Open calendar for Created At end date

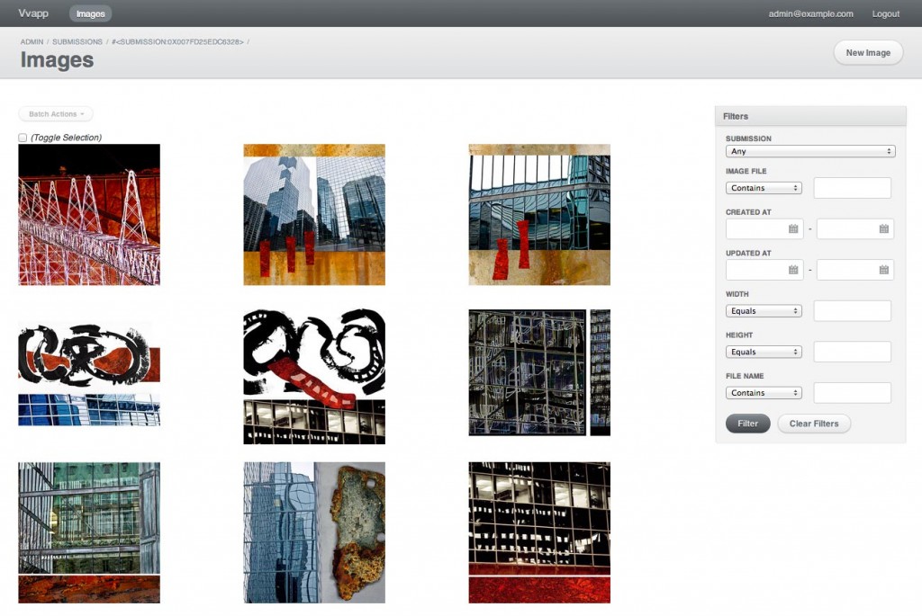(883, 229)
